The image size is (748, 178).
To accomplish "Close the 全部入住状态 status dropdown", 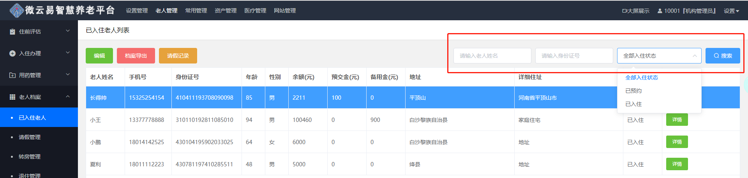I will click(694, 56).
